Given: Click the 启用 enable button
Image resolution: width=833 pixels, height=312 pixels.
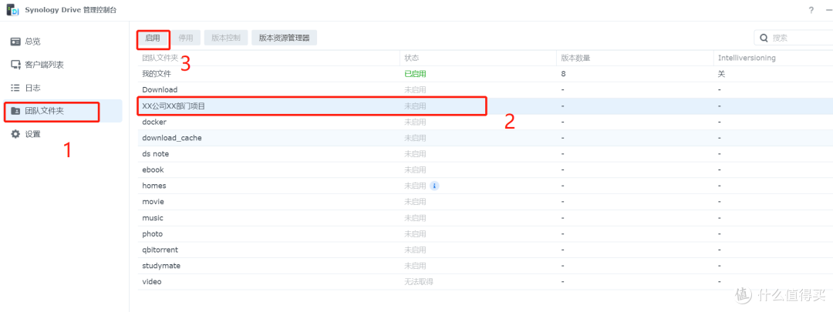Looking at the screenshot, I should (x=153, y=38).
